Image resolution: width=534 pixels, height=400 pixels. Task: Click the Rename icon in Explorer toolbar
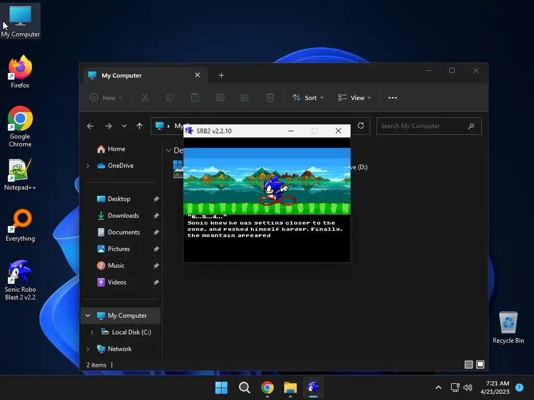point(220,97)
